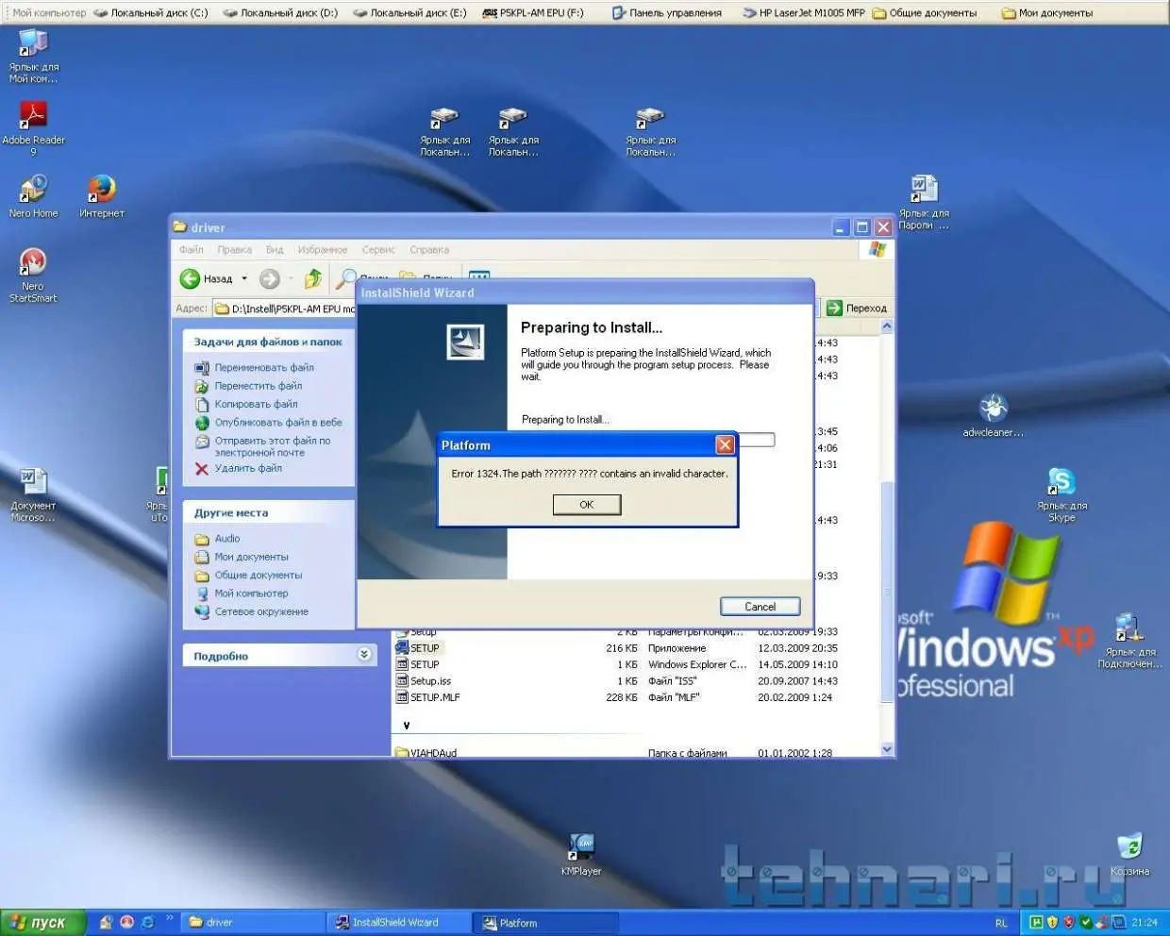Screen dimensions: 1170x936
Task: Open Корзина recycle bin icon
Action: point(1129,855)
